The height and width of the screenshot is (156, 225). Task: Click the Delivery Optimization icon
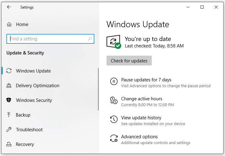coord(9,85)
